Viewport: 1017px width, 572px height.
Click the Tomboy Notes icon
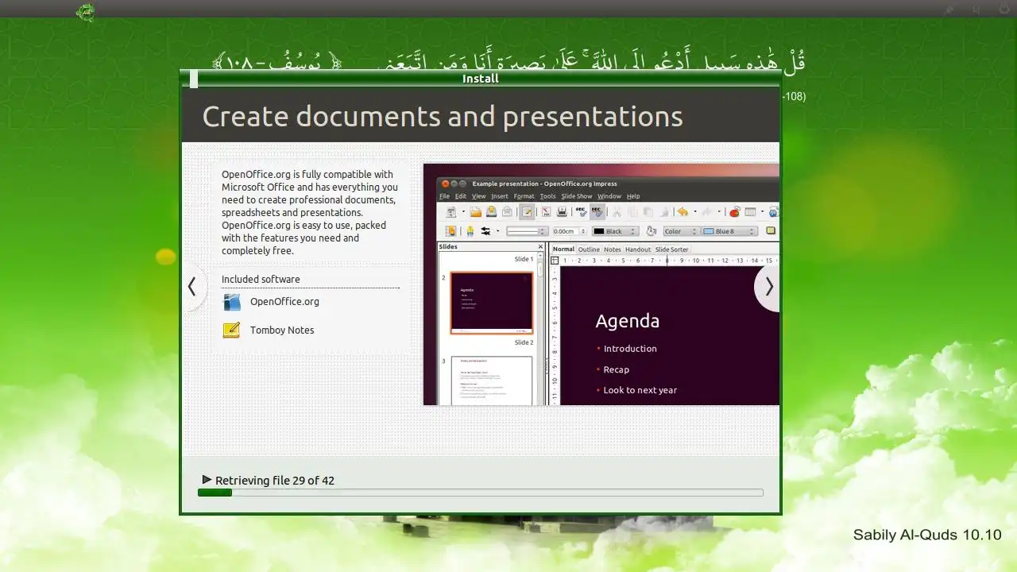click(231, 330)
